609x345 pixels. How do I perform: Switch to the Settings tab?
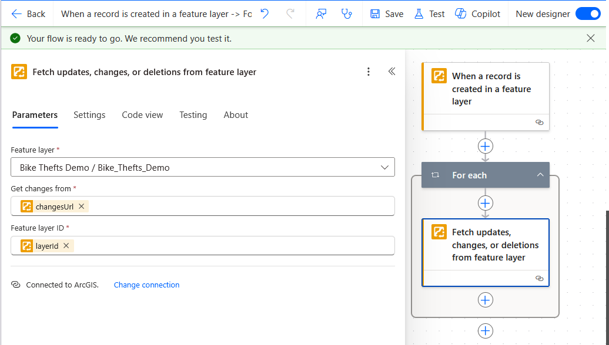[x=89, y=115]
